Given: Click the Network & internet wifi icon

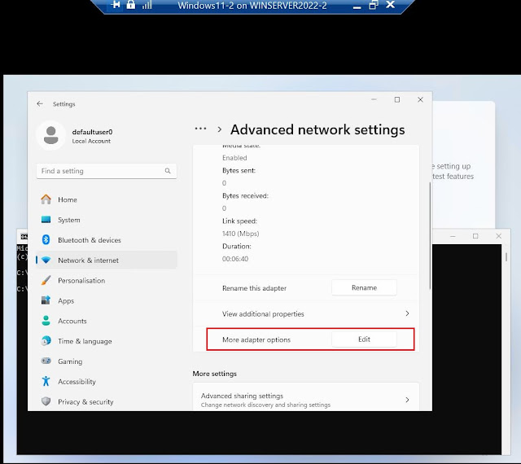Looking at the screenshot, I should 46,260.
